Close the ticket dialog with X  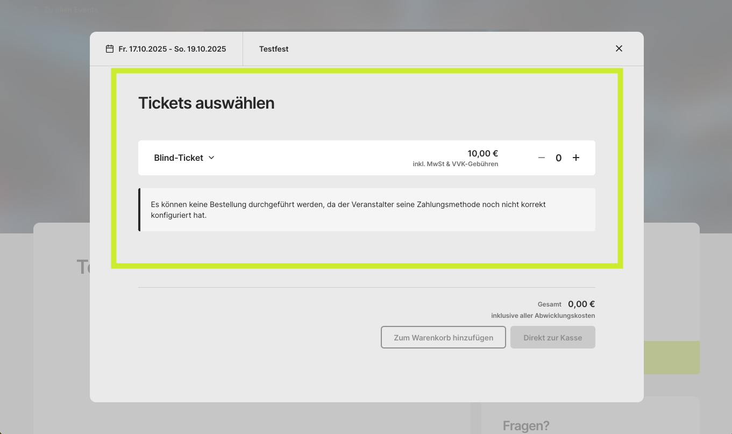(619, 48)
